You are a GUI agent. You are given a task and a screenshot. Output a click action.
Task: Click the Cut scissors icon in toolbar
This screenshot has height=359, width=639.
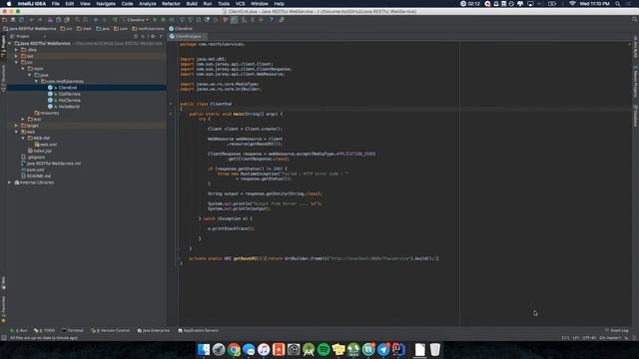tap(50, 20)
